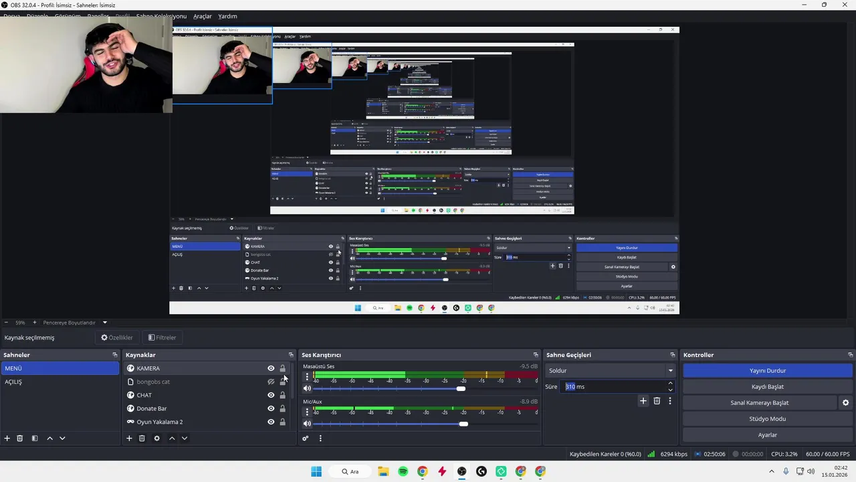Mute Mic/Aux speaker button
The image size is (856, 482).
307,424
